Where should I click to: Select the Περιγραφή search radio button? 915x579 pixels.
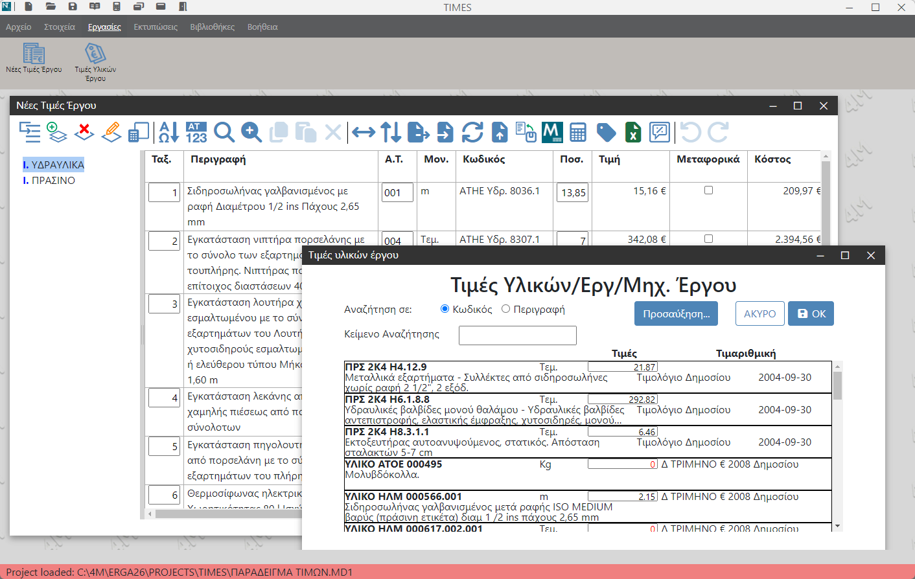point(506,309)
